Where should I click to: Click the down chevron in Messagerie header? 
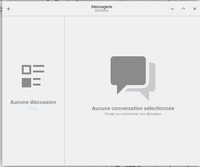point(172,9)
